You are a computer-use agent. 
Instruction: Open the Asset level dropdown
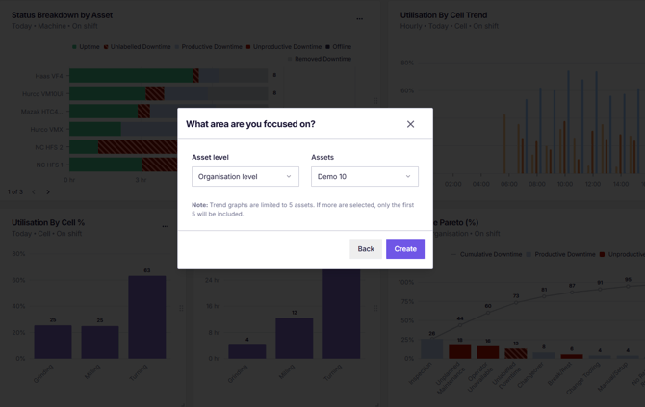coord(245,176)
